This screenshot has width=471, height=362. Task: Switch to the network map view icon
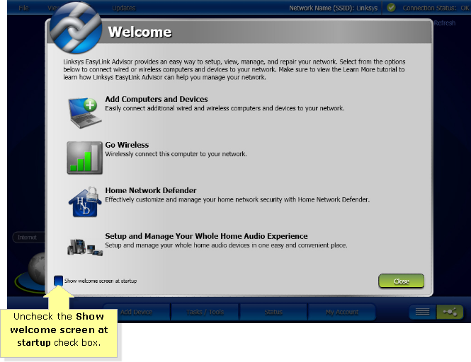pyautogui.click(x=450, y=312)
